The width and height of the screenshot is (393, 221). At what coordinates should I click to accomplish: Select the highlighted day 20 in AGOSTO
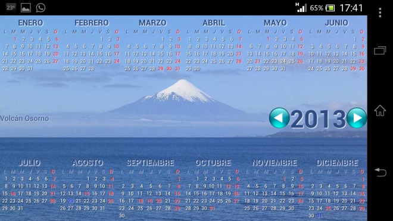pos(71,201)
